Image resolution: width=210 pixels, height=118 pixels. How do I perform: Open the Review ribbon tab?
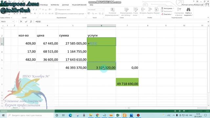[79, 5]
